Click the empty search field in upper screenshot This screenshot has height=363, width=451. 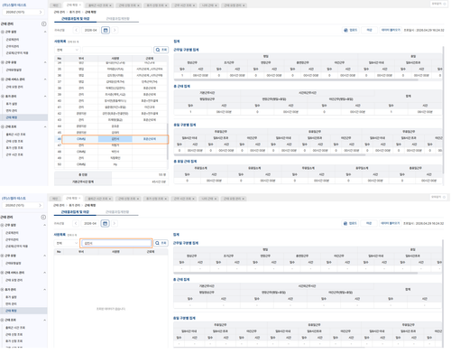(x=117, y=50)
